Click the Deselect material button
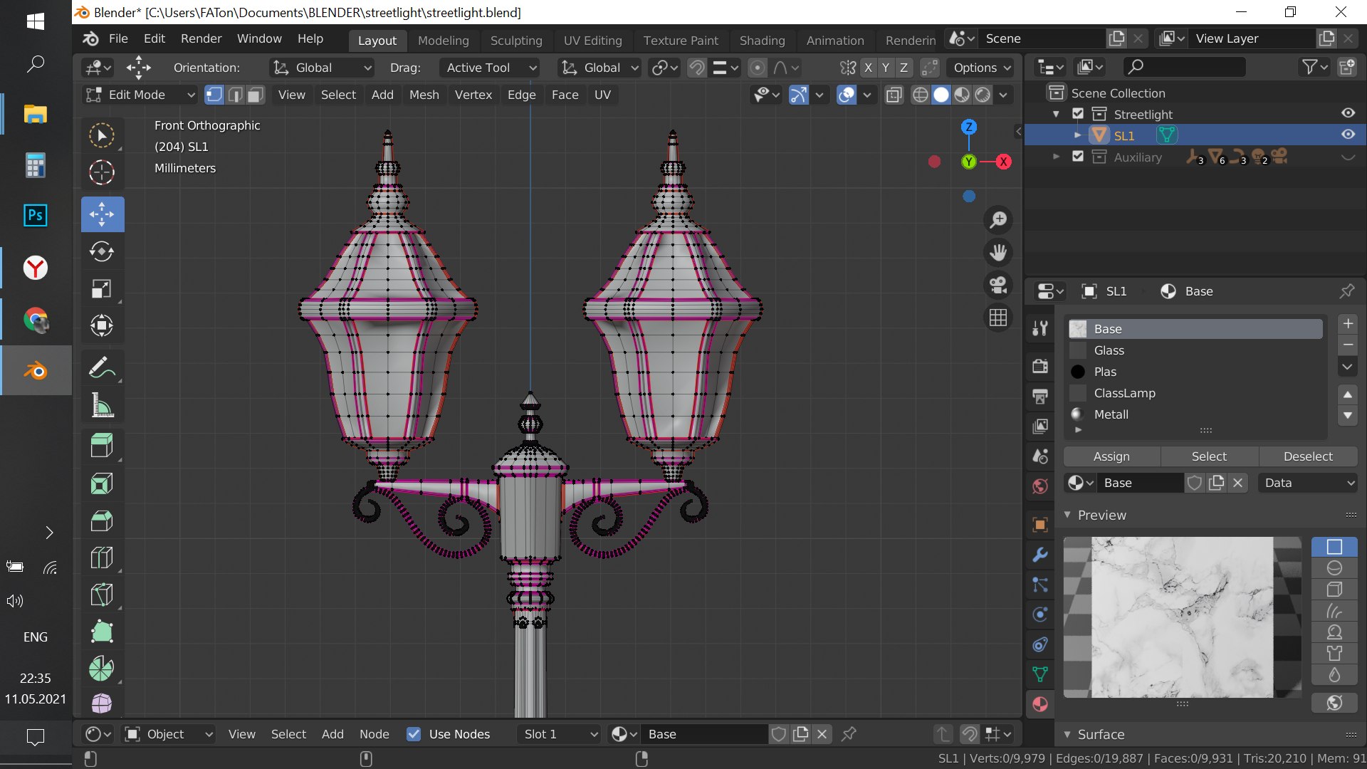Image resolution: width=1367 pixels, height=769 pixels. 1308,456
